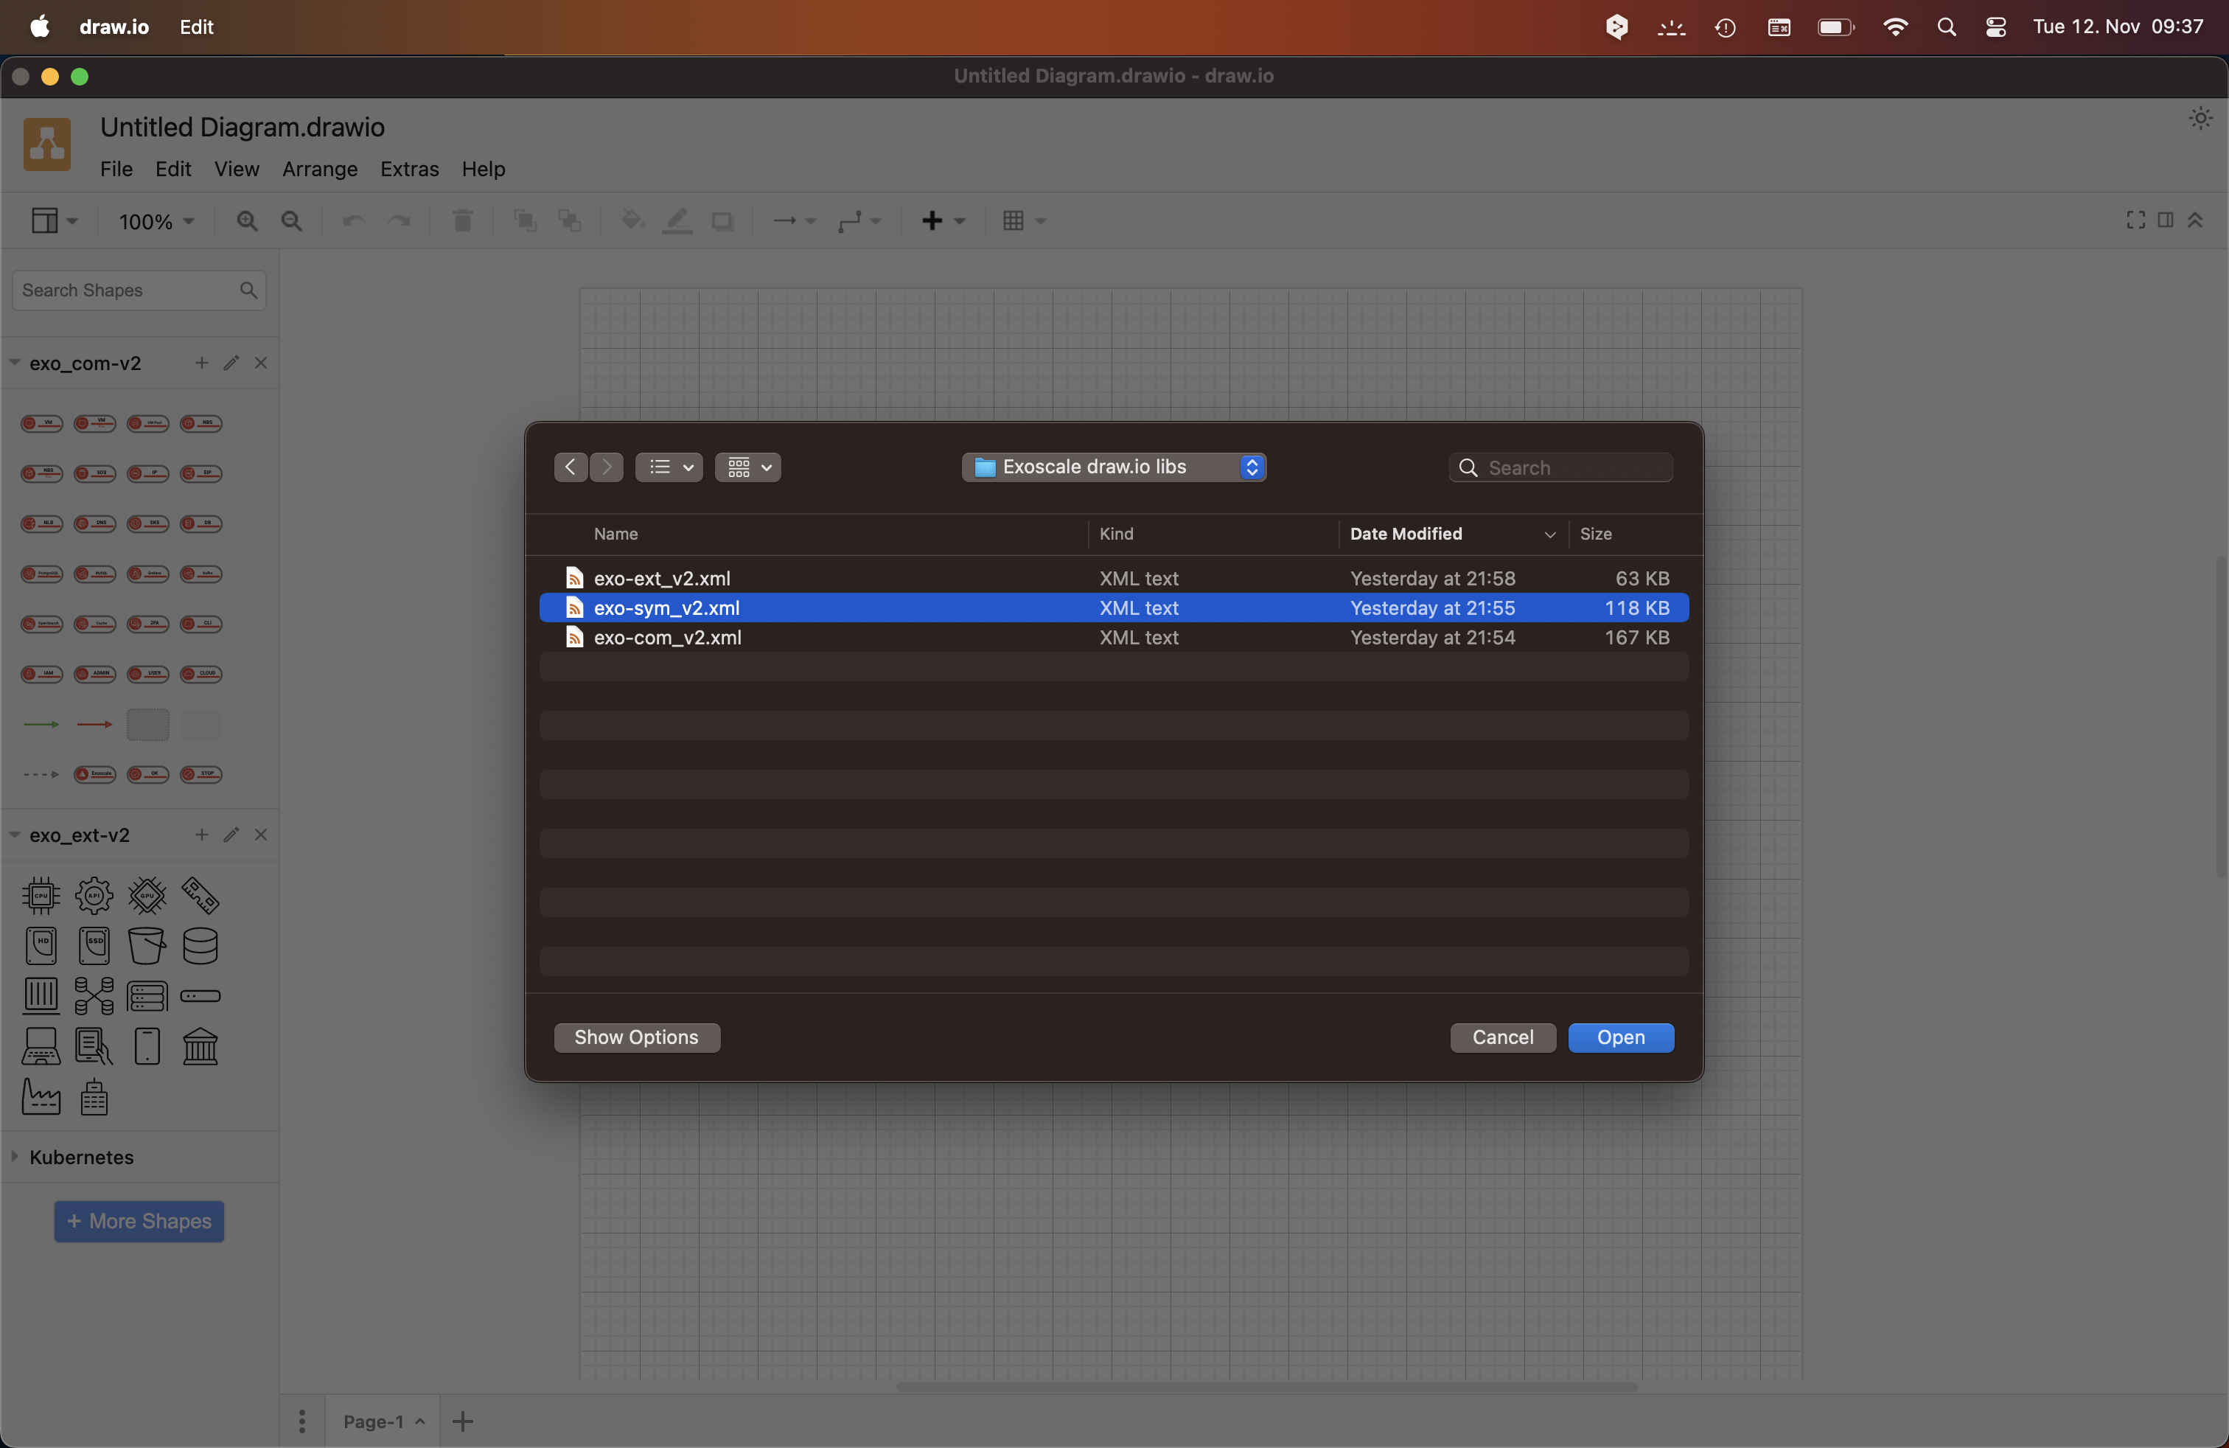The image size is (2229, 1448).
Task: Click the More Shapes button
Action: pos(139,1222)
